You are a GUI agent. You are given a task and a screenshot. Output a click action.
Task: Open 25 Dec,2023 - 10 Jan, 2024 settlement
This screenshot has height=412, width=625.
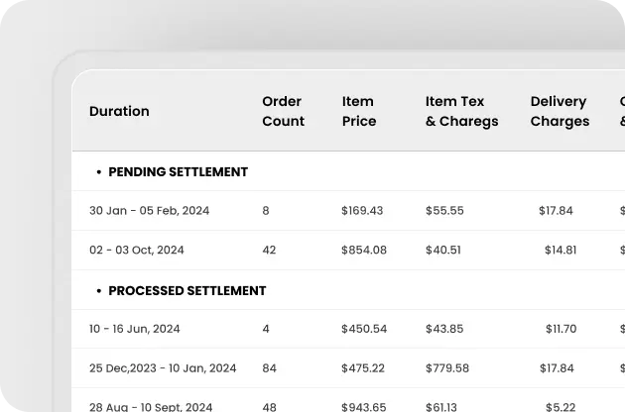click(x=163, y=368)
